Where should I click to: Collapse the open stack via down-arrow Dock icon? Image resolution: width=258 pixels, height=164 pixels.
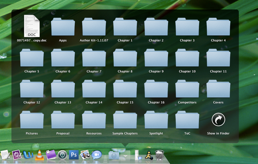[x=125, y=155]
